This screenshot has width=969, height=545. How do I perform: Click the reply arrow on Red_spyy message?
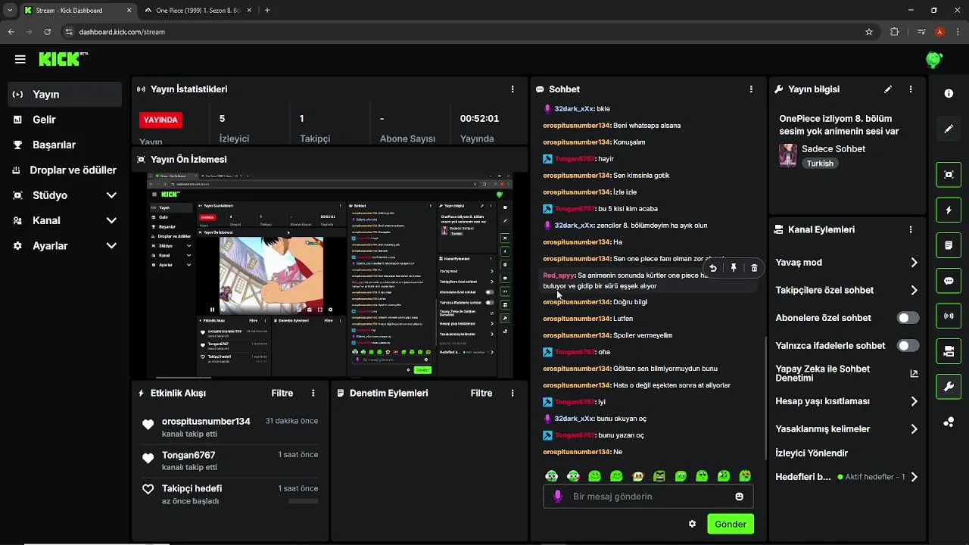pyautogui.click(x=712, y=268)
